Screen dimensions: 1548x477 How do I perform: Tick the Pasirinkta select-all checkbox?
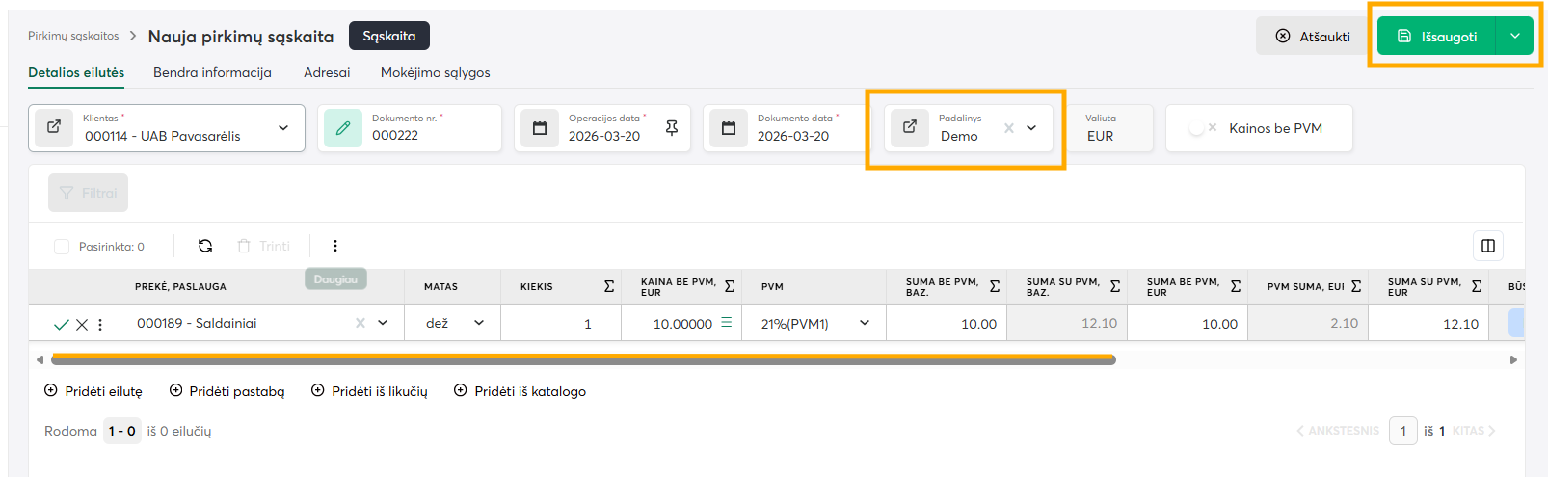coord(62,247)
